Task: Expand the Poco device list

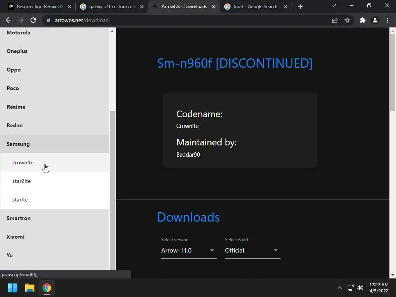Action: pos(55,88)
